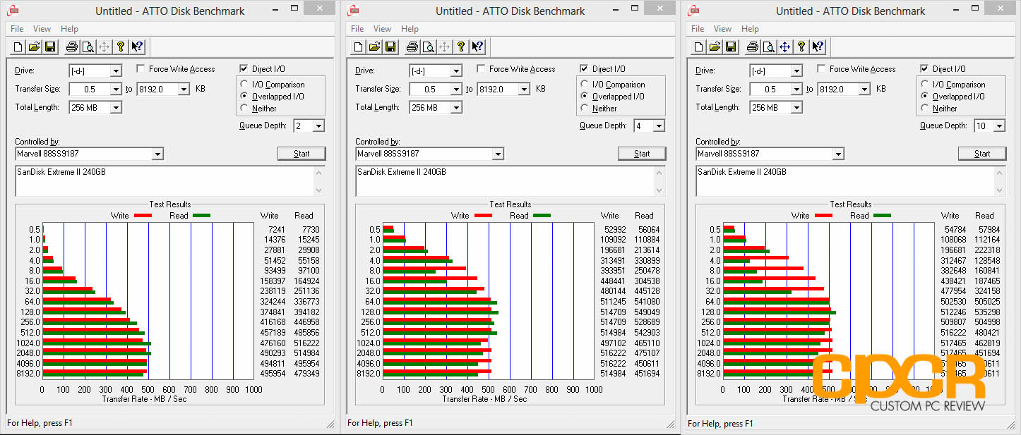Click write value 495954 in left results
This screenshot has height=435, width=1021.
(x=273, y=374)
